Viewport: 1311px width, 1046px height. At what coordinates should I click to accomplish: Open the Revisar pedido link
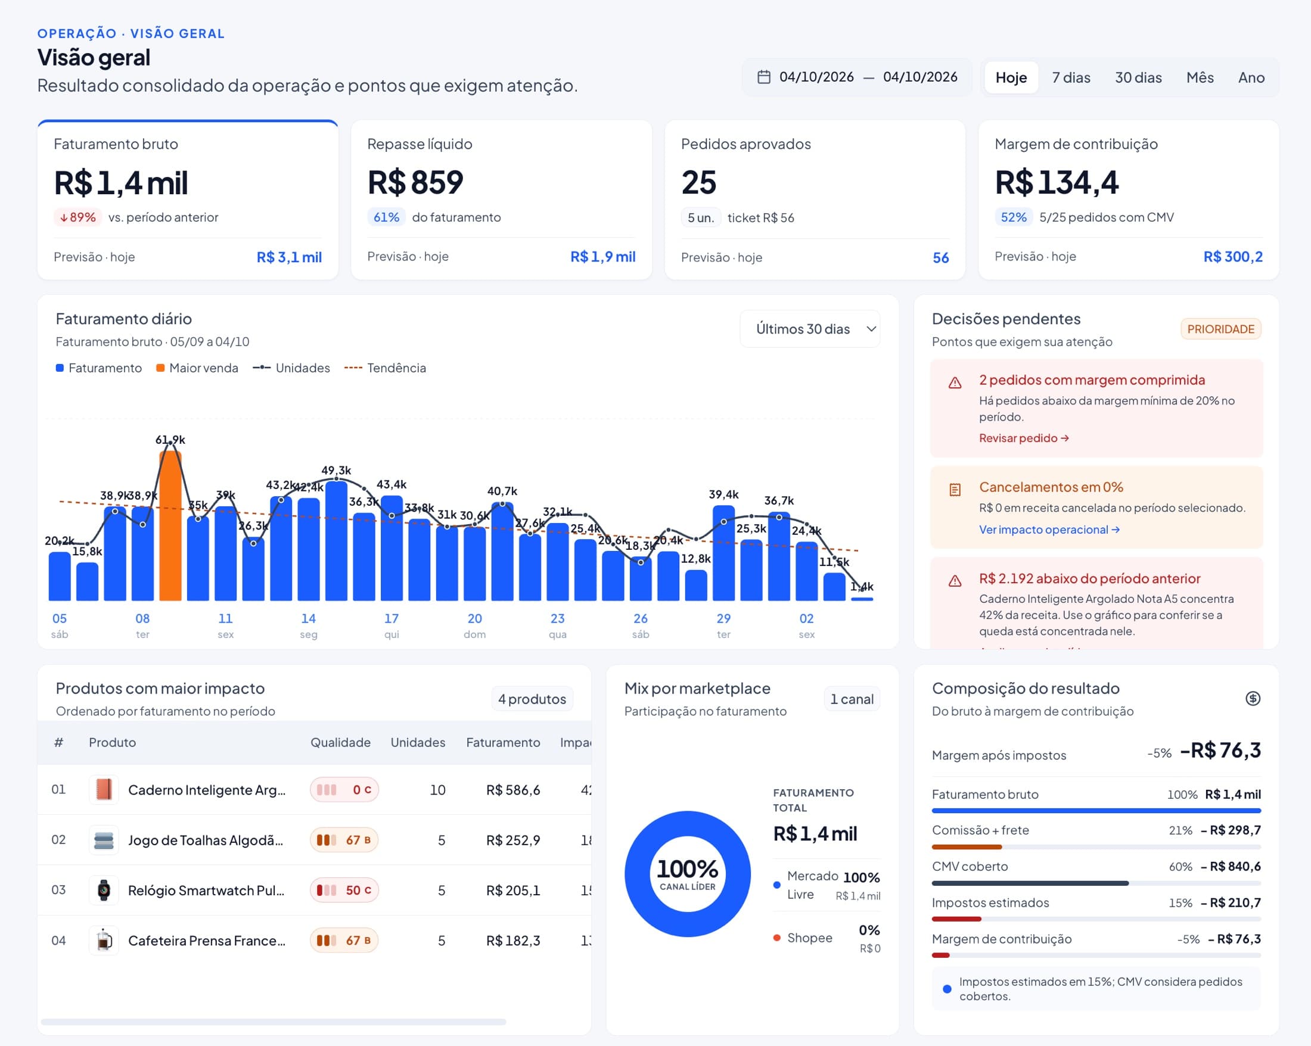1023,438
